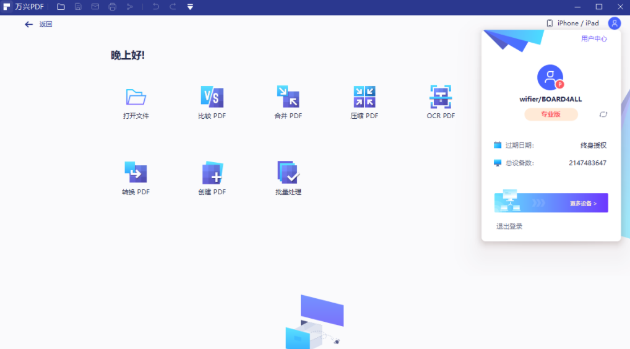Minimize the 万兴PDF window
The height and width of the screenshot is (349, 630).
pyautogui.click(x=577, y=7)
